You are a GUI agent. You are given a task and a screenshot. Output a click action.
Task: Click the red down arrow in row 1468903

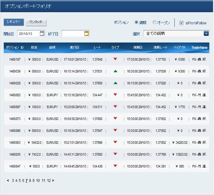[115, 142]
